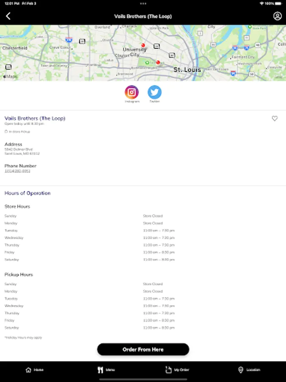
Task: Click the Holiday Hours may apply note
Action: [x=23, y=338]
